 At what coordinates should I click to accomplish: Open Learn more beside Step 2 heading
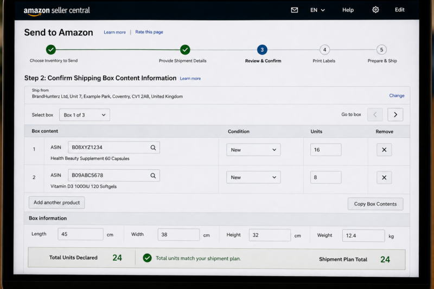point(190,79)
